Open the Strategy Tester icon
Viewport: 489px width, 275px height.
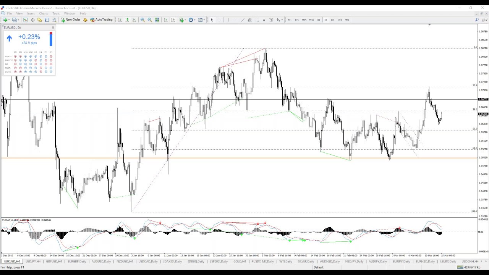tap(54, 20)
